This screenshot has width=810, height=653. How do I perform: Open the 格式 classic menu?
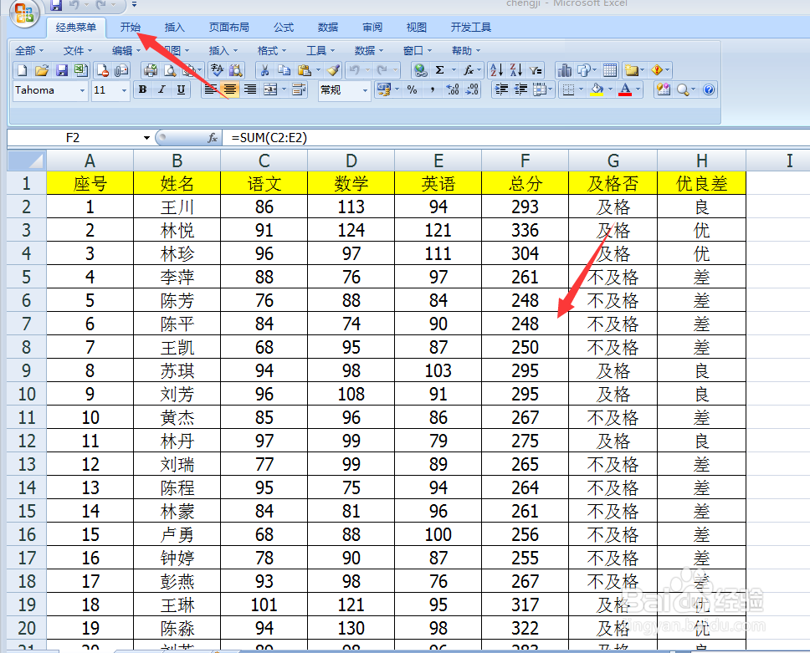tap(272, 51)
